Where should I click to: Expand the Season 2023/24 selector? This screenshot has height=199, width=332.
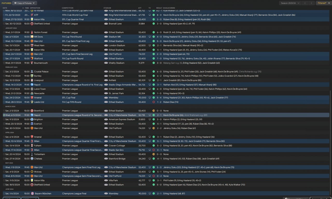click(290, 3)
